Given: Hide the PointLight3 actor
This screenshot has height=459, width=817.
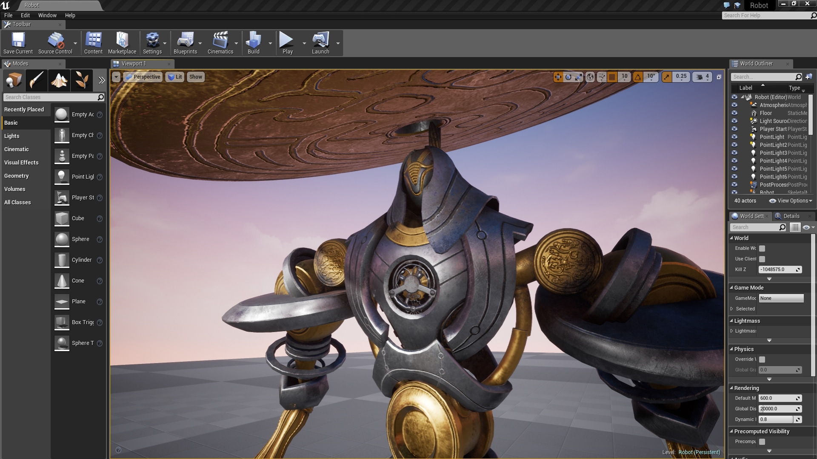Looking at the screenshot, I should pyautogui.click(x=735, y=153).
